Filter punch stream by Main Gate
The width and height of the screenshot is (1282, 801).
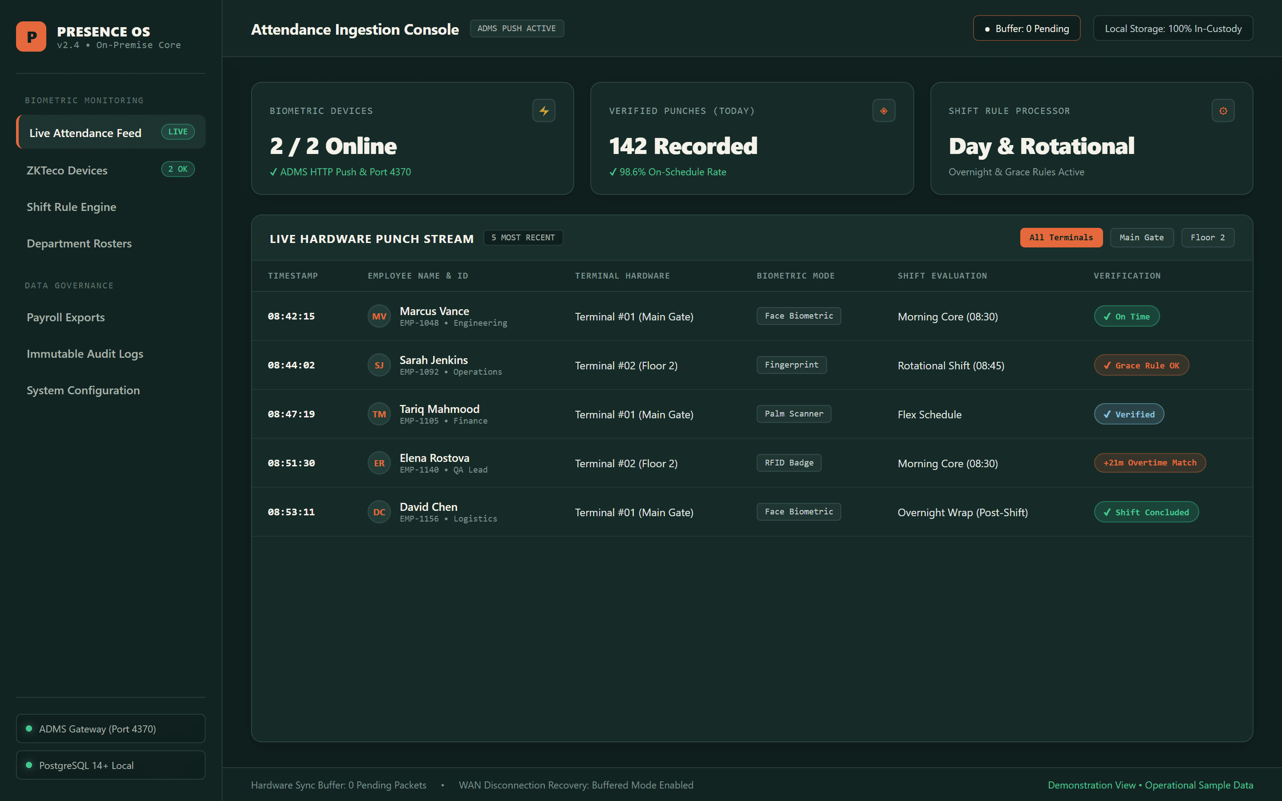tap(1142, 237)
